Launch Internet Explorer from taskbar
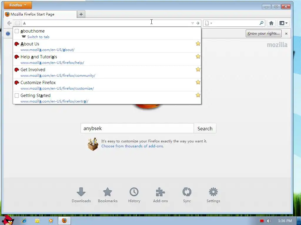301x225 pixels. (x=24, y=221)
